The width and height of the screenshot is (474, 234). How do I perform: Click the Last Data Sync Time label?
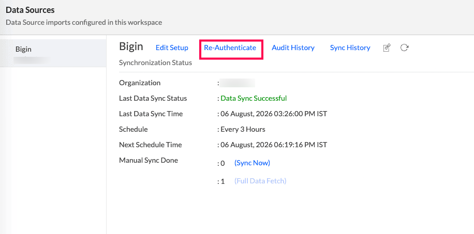point(151,114)
